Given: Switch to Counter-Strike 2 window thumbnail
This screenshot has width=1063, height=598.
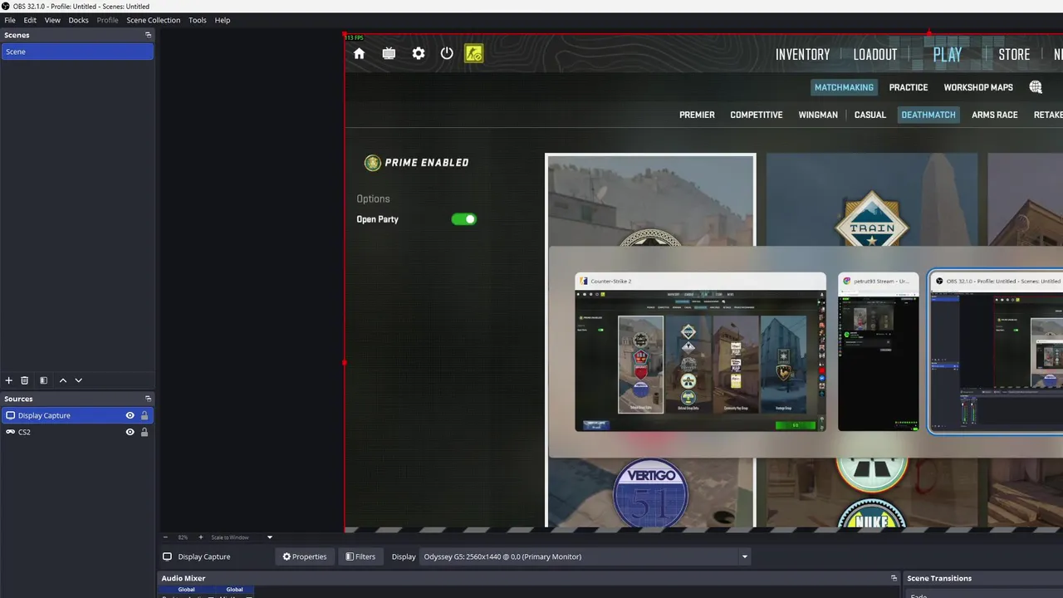Looking at the screenshot, I should (x=700, y=352).
